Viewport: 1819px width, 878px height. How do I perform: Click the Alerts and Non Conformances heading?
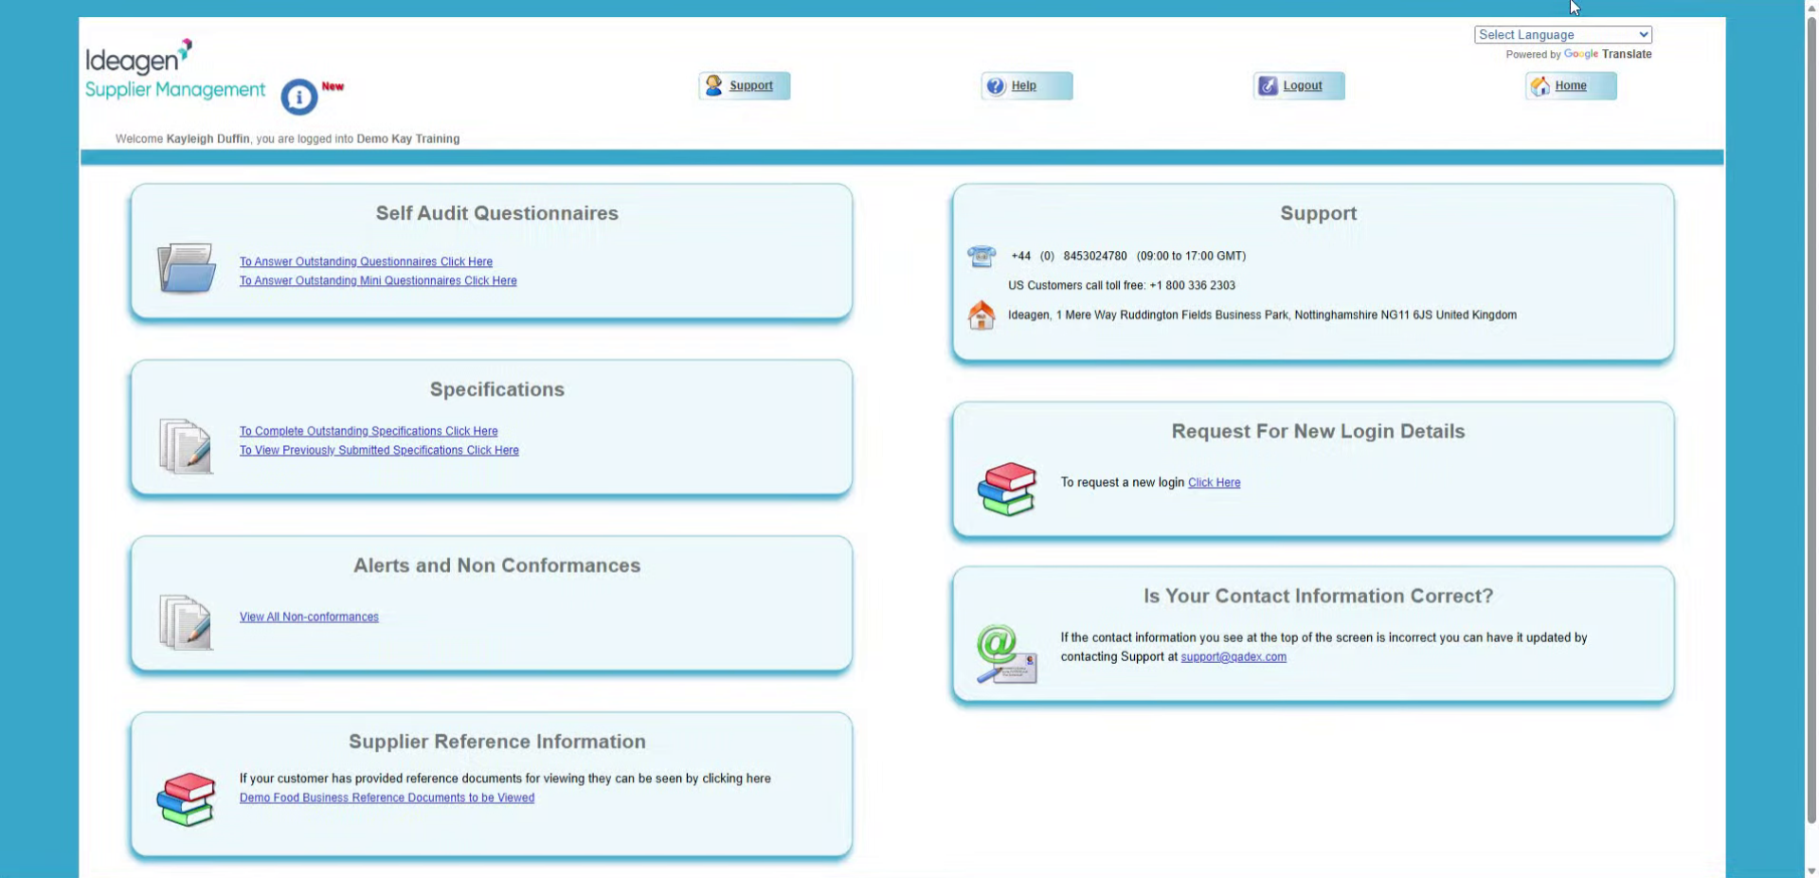[497, 565]
